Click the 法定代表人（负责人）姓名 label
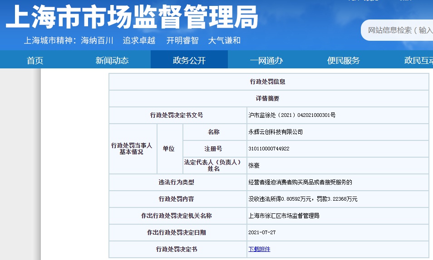The width and height of the screenshot is (433, 260). point(212,165)
